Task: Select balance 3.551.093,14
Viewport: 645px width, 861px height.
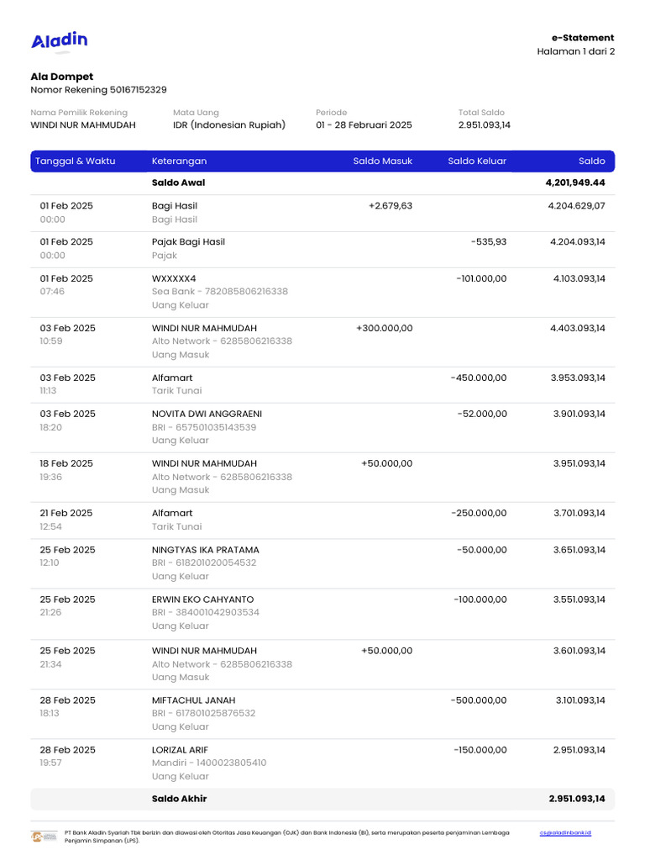Action: [x=579, y=600]
